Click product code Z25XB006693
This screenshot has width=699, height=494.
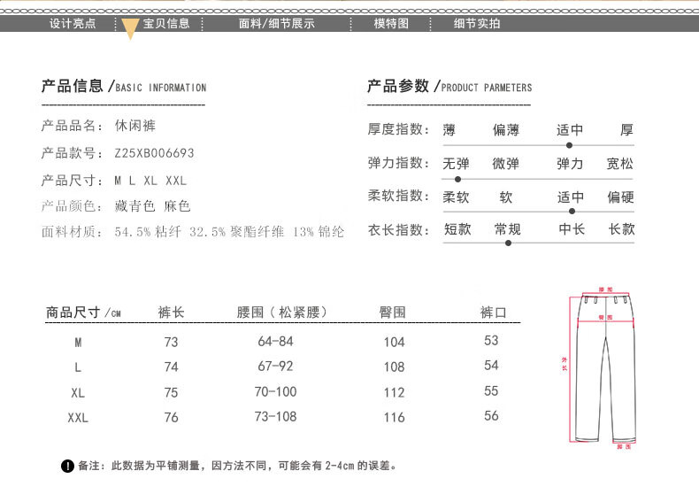point(154,153)
